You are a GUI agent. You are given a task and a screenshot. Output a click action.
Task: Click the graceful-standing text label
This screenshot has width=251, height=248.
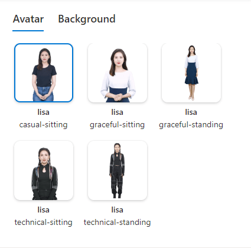[x=191, y=125]
